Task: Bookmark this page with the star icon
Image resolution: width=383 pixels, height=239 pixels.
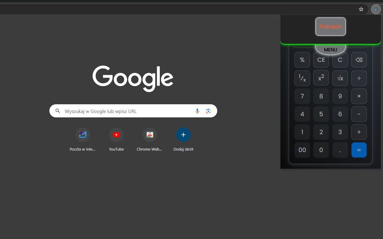Action: pyautogui.click(x=361, y=9)
